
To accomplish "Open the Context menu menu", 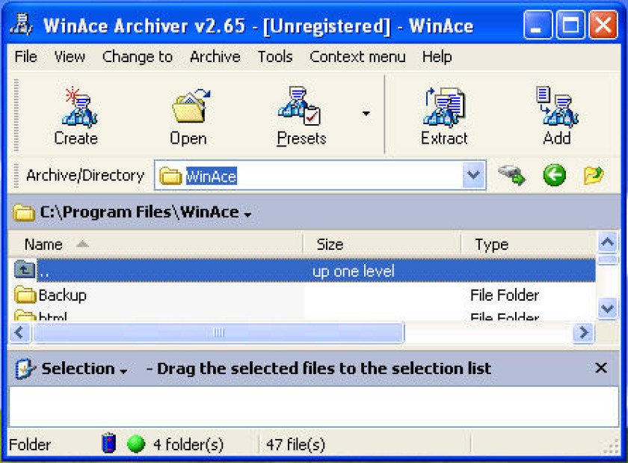I will 357,57.
